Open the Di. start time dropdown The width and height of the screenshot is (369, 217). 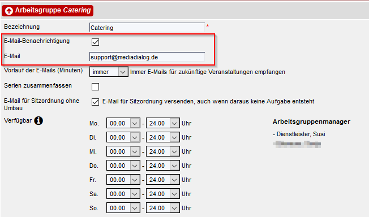pyautogui.click(x=123, y=137)
